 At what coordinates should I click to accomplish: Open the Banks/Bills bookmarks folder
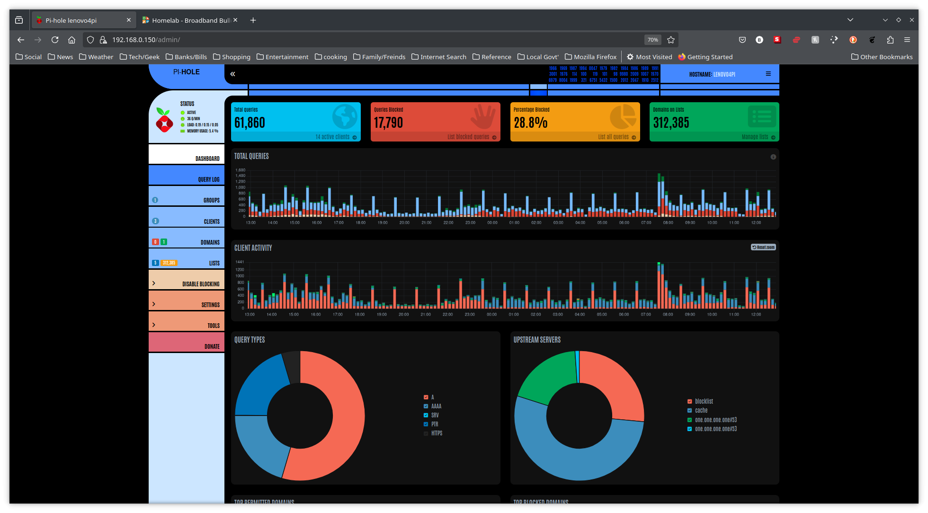[186, 57]
